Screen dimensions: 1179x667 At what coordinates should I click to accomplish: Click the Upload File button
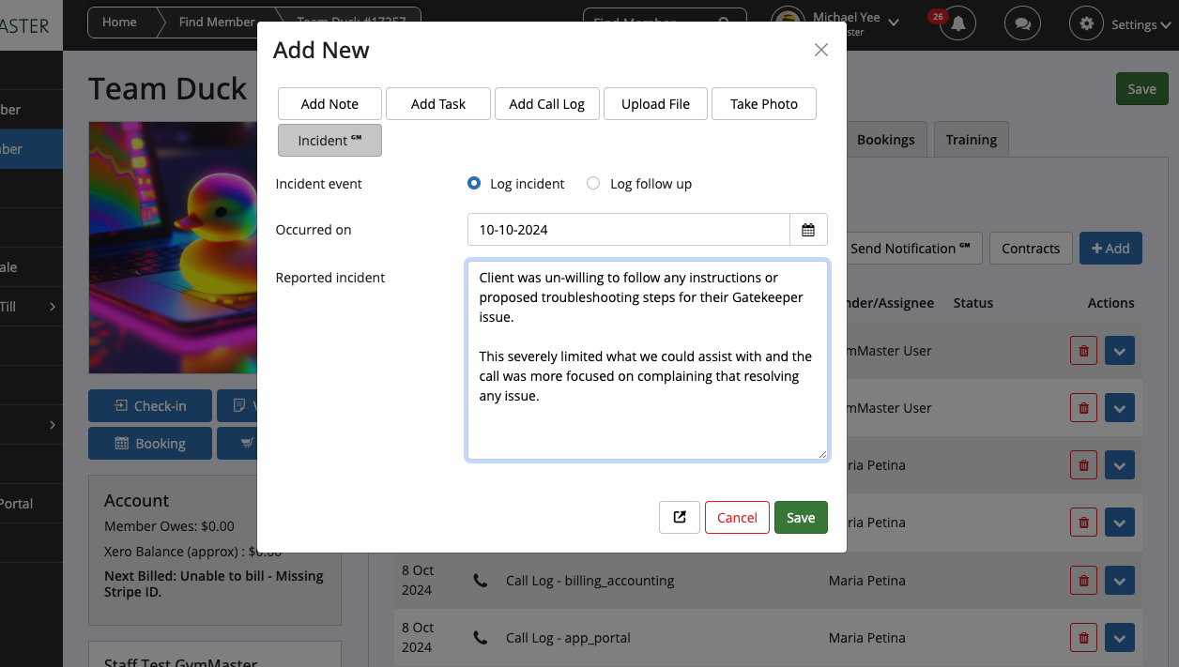pyautogui.click(x=655, y=104)
